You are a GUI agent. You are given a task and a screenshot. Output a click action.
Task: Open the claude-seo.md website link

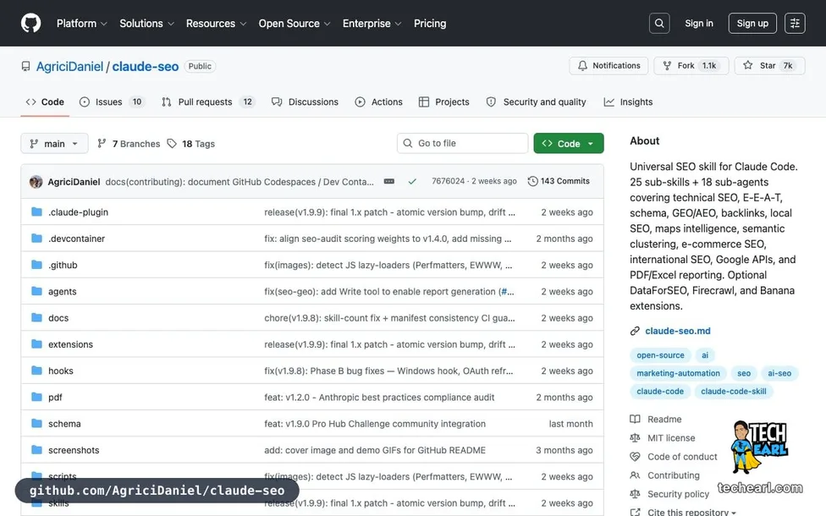click(677, 331)
